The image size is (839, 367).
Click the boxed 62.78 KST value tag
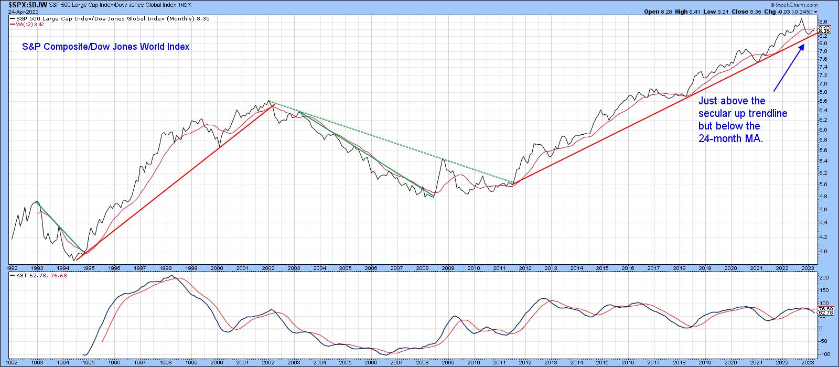pyautogui.click(x=824, y=312)
